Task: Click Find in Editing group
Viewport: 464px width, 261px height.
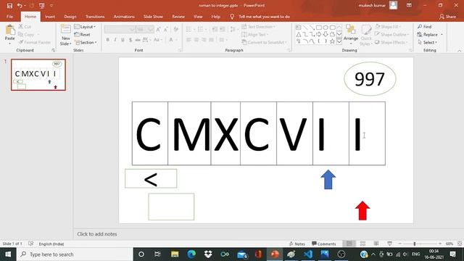Action: coord(425,27)
